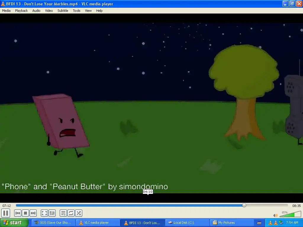The height and width of the screenshot is (227, 303).
Task: Minimize the VLC window
Action: 286,4
